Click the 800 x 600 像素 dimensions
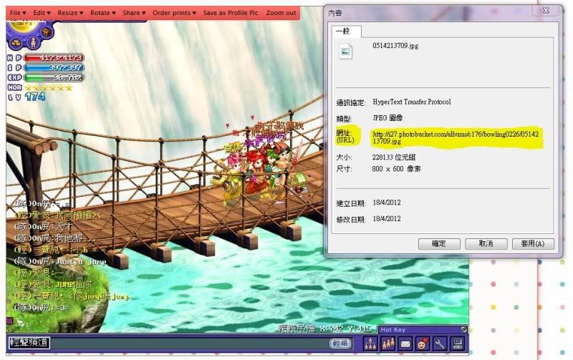 [396, 169]
